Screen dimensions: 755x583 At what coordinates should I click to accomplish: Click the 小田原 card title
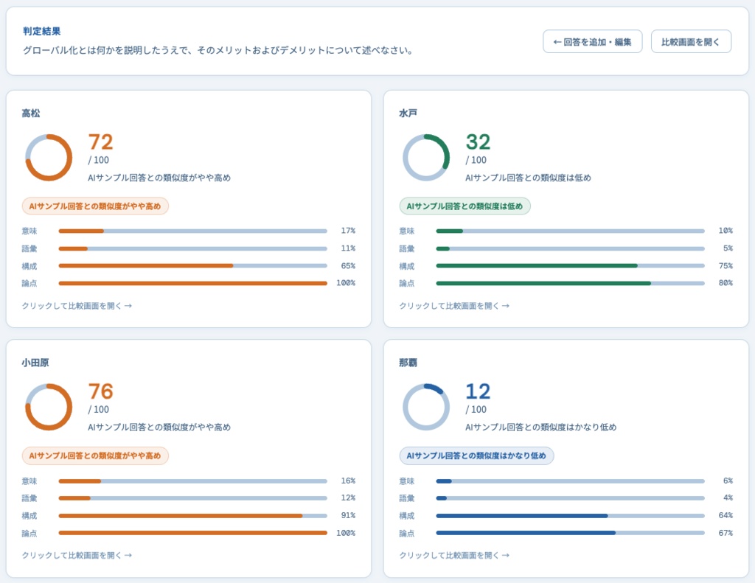35,363
